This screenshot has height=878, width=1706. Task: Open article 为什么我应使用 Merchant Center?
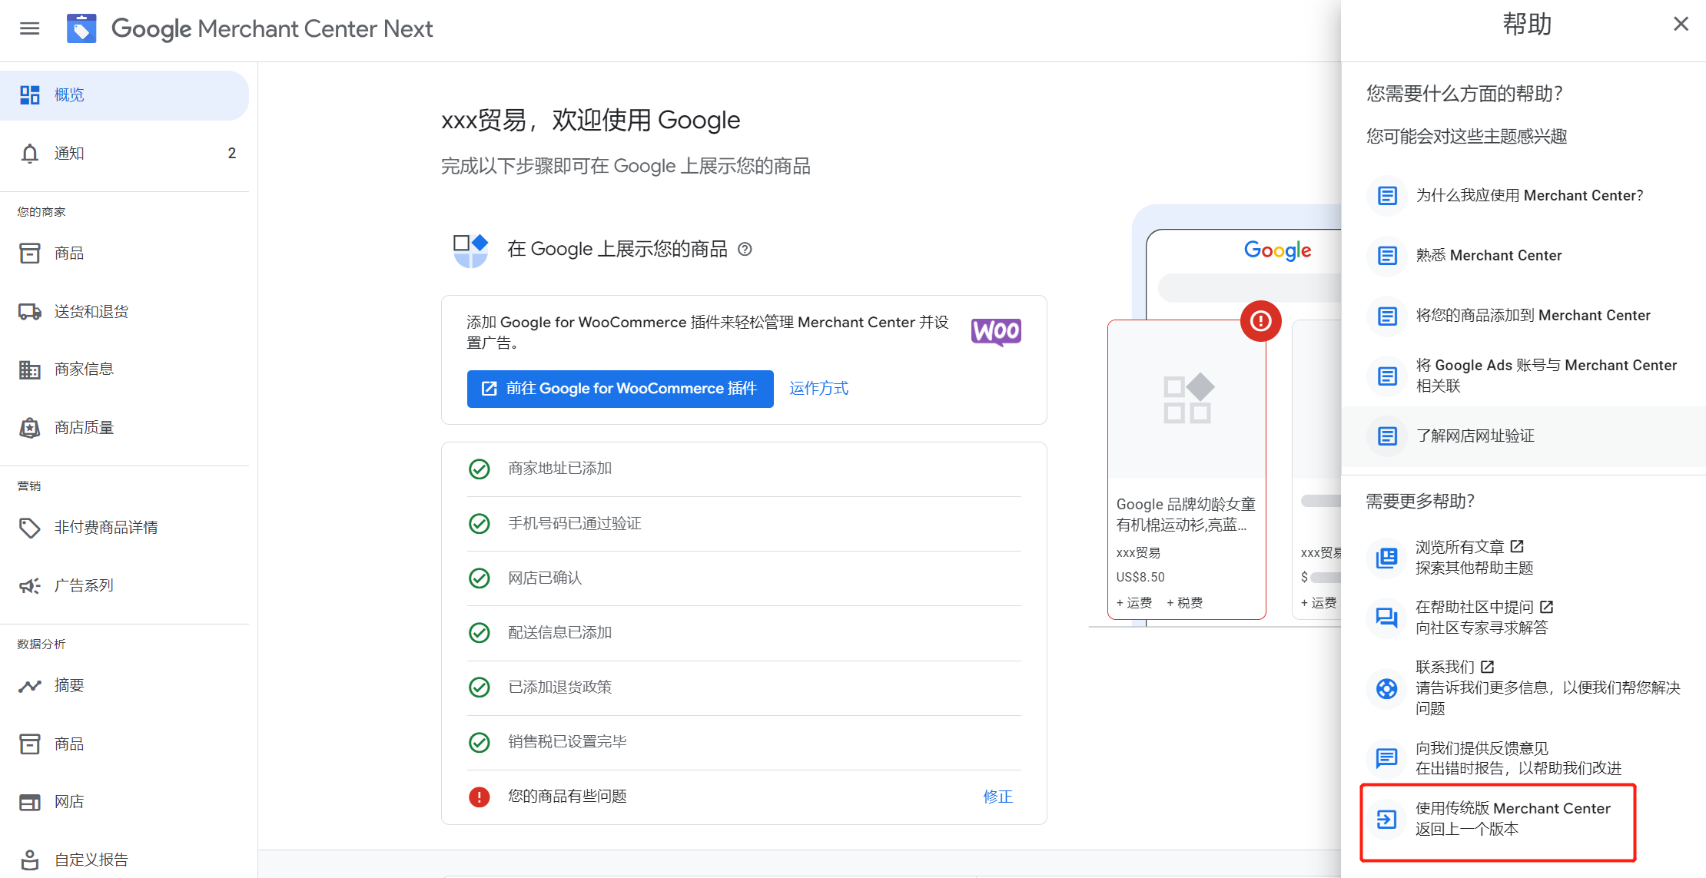(x=1523, y=196)
